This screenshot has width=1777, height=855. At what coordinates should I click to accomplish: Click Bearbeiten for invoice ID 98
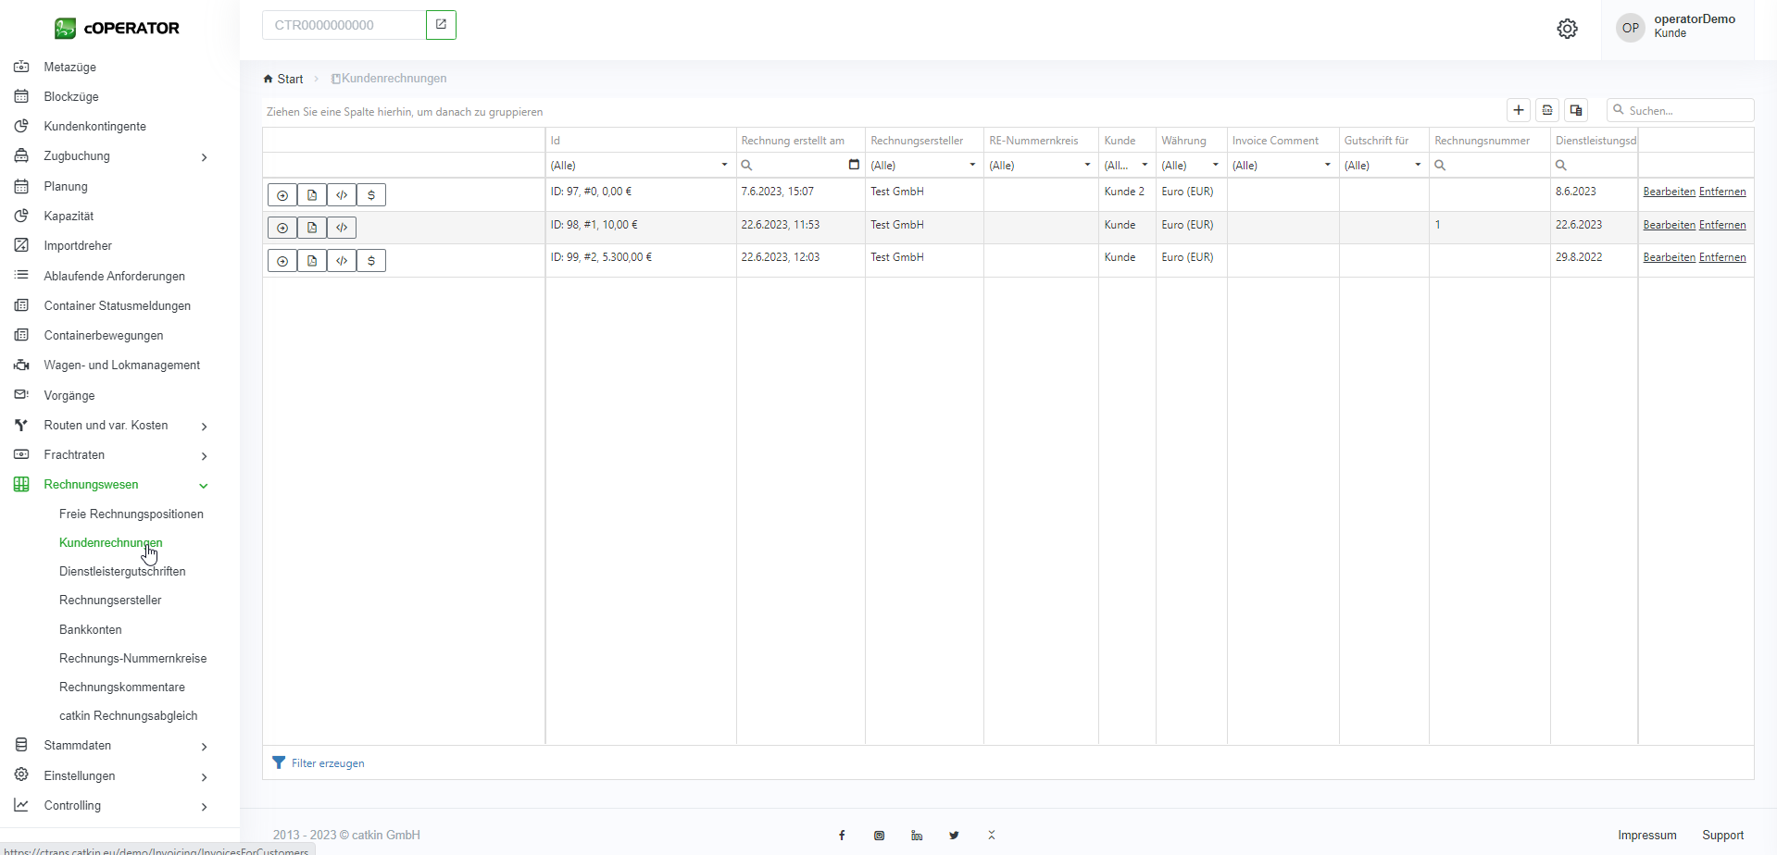[1669, 225]
